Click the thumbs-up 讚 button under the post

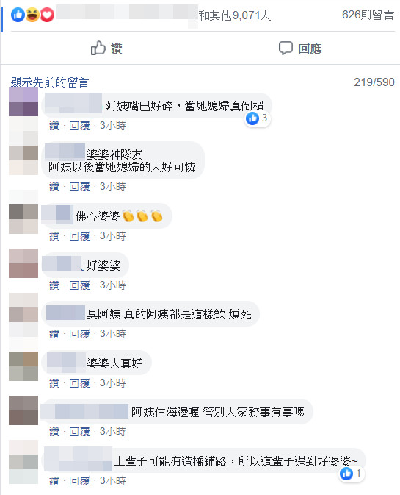click(106, 49)
